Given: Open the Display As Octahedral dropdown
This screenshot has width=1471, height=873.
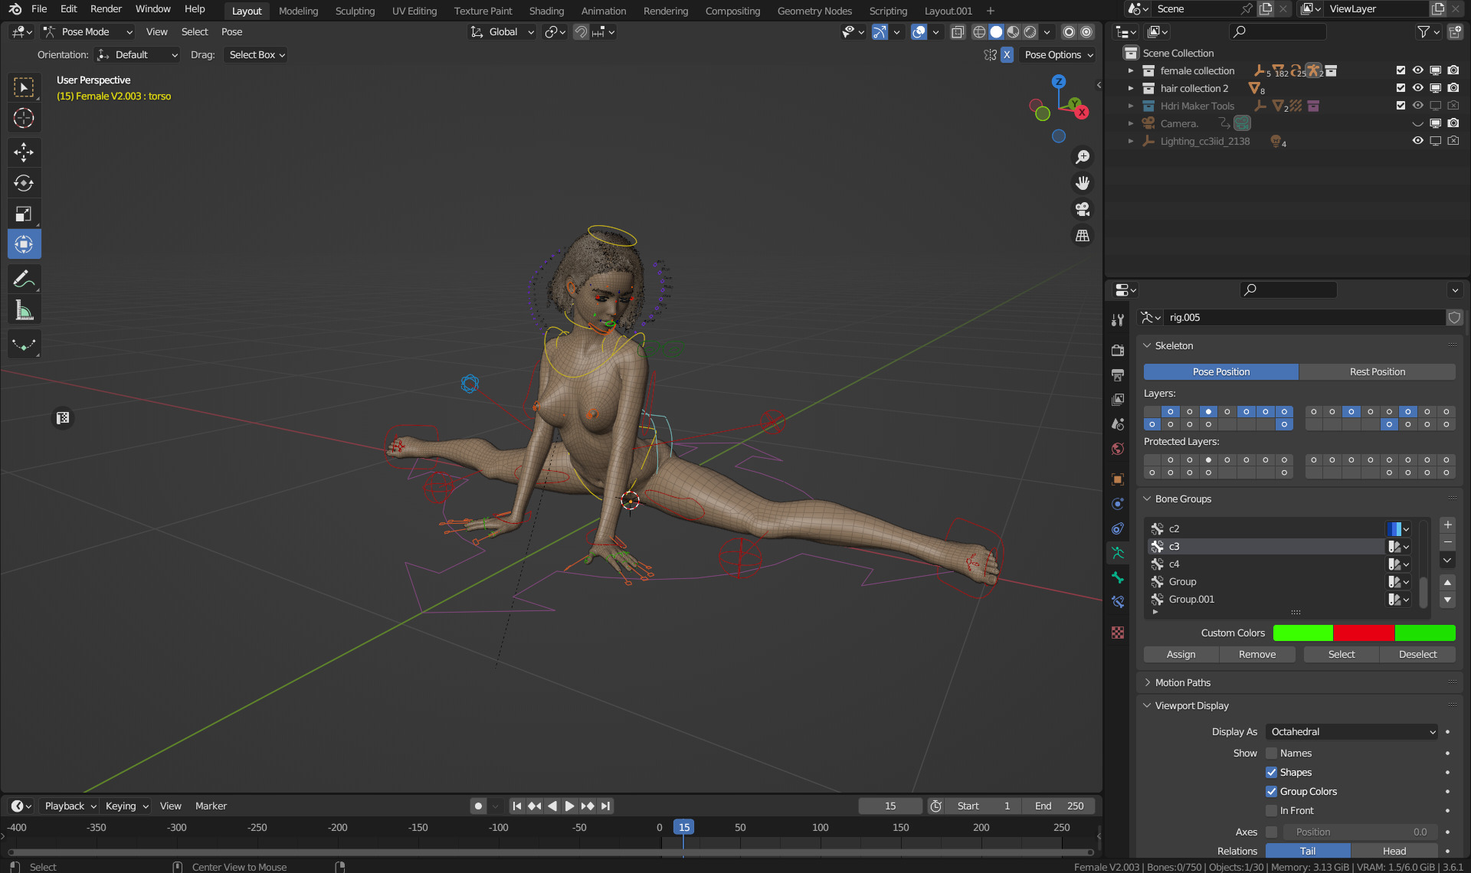Looking at the screenshot, I should click(x=1352, y=732).
